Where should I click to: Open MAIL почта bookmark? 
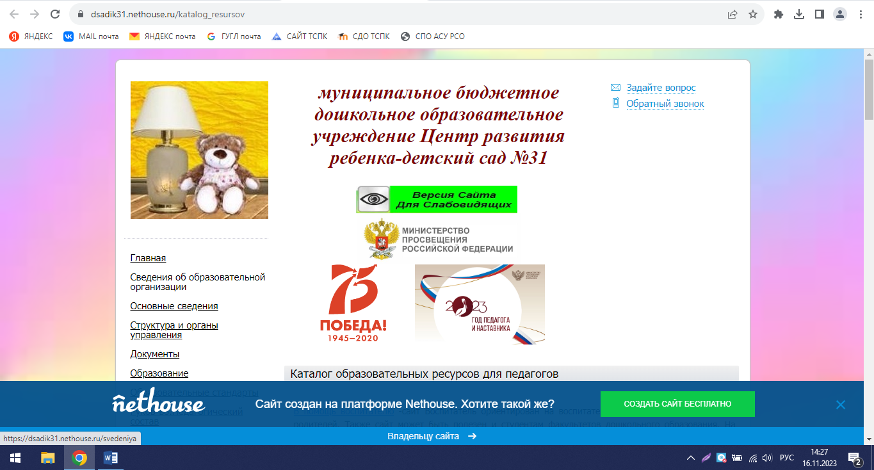click(91, 36)
